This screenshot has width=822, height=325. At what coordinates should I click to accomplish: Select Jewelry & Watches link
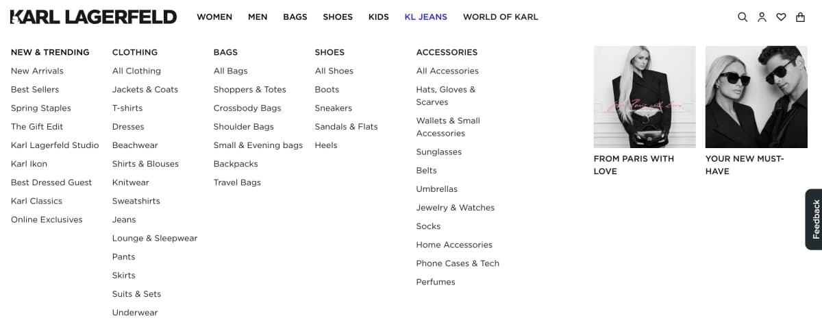pyautogui.click(x=455, y=207)
